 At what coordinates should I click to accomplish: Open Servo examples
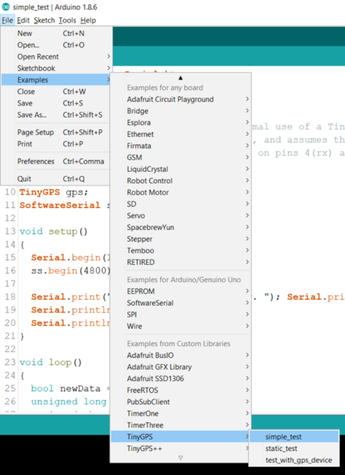click(180, 216)
